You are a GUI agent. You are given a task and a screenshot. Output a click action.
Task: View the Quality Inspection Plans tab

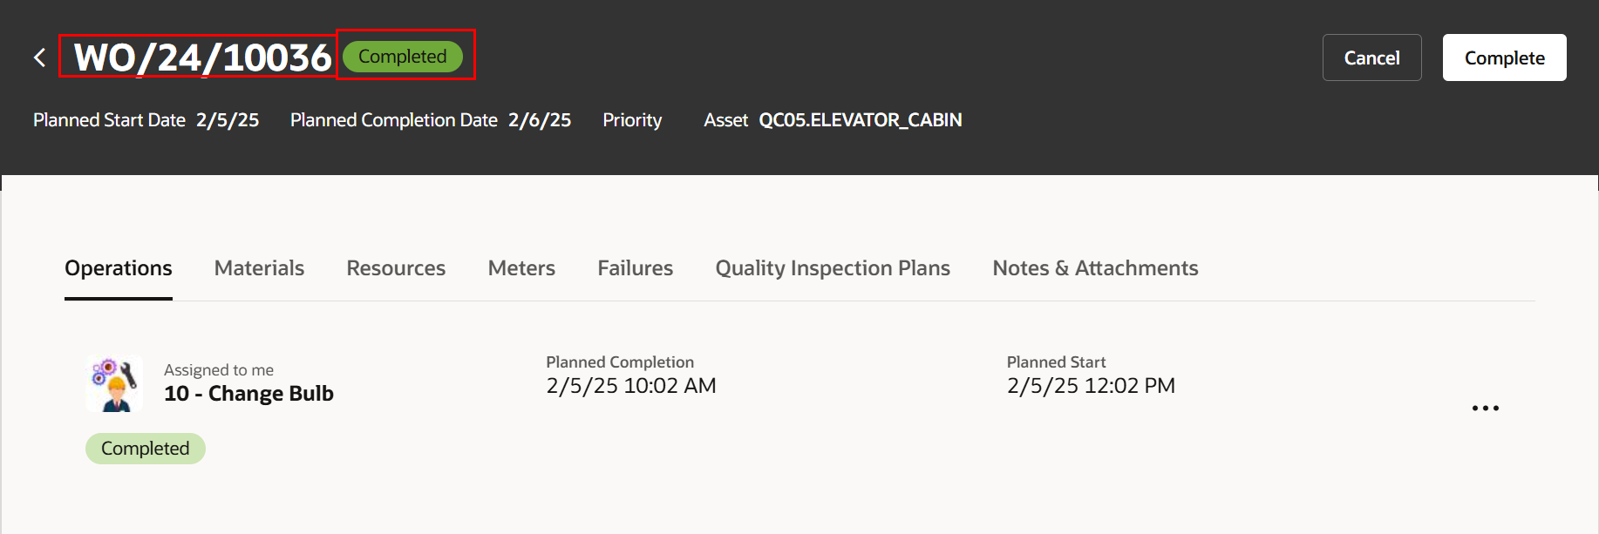pyautogui.click(x=833, y=268)
